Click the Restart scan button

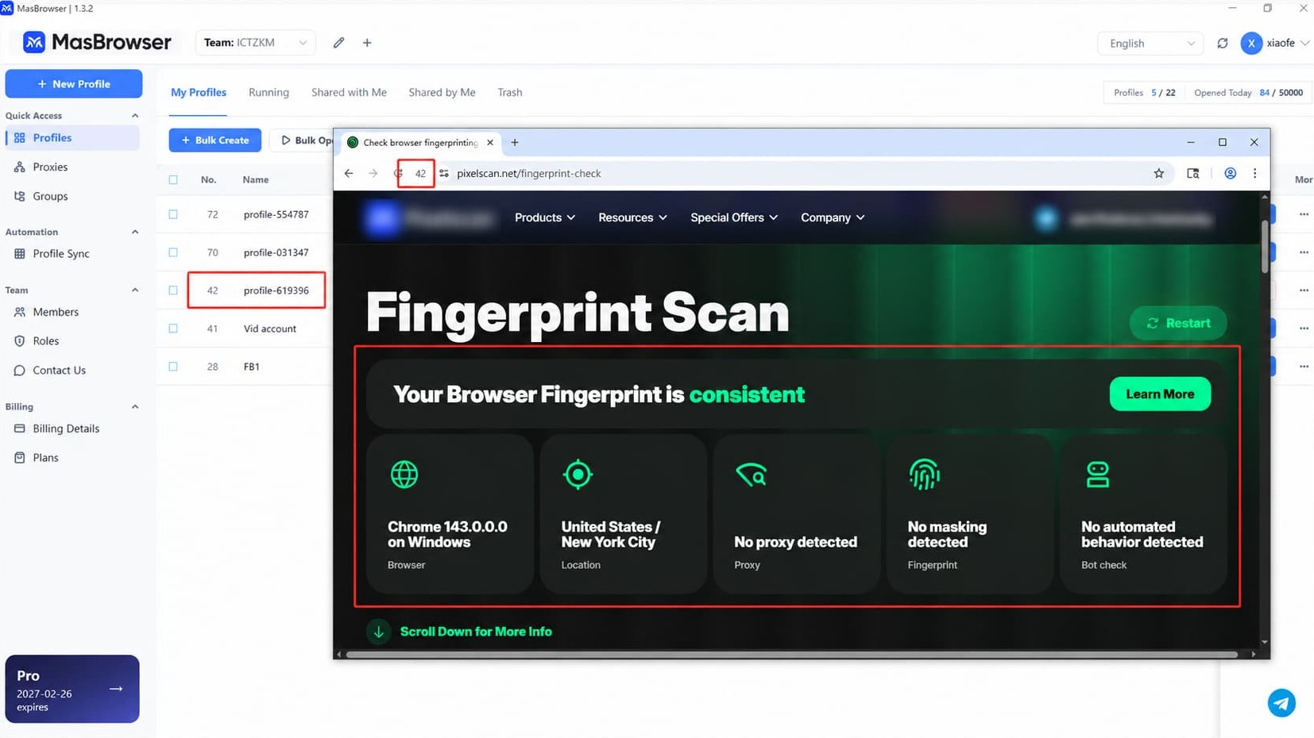(1178, 323)
